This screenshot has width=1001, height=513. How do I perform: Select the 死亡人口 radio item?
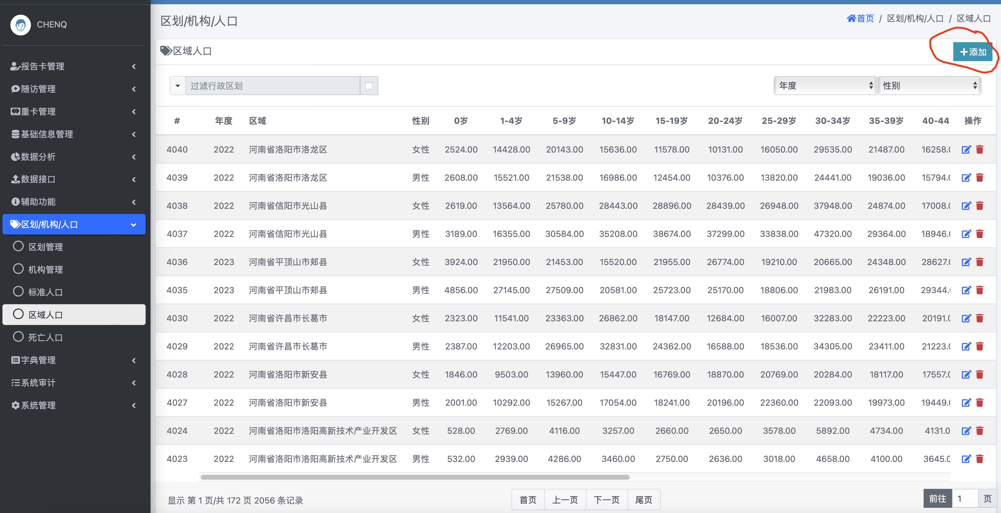point(46,337)
